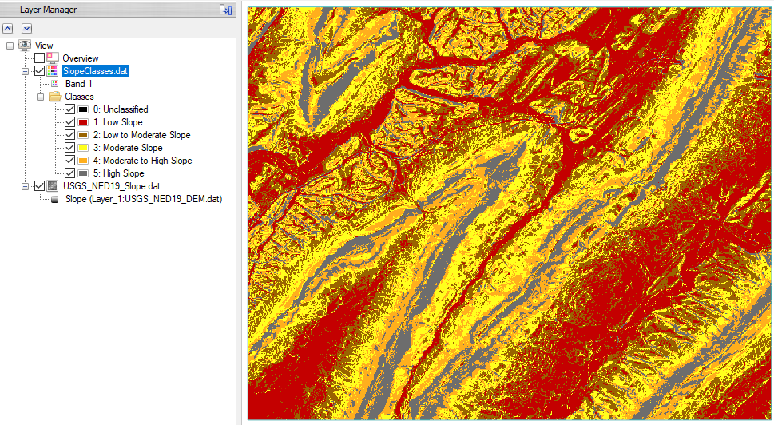774x425 pixels.
Task: Click the Overview monitor icon
Action: pos(53,58)
